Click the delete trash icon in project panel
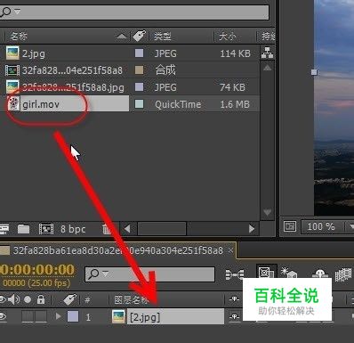 pos(106,229)
